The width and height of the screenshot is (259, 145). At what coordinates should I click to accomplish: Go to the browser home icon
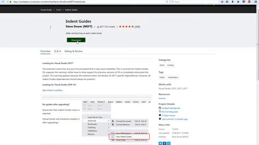[x=238, y=2]
